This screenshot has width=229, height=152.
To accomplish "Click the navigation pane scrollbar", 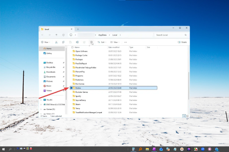I will pyautogui.click(x=66, y=74).
